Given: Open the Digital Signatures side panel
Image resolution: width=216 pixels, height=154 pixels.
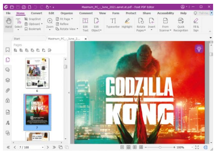Looking at the screenshot, I should coord(8,123).
